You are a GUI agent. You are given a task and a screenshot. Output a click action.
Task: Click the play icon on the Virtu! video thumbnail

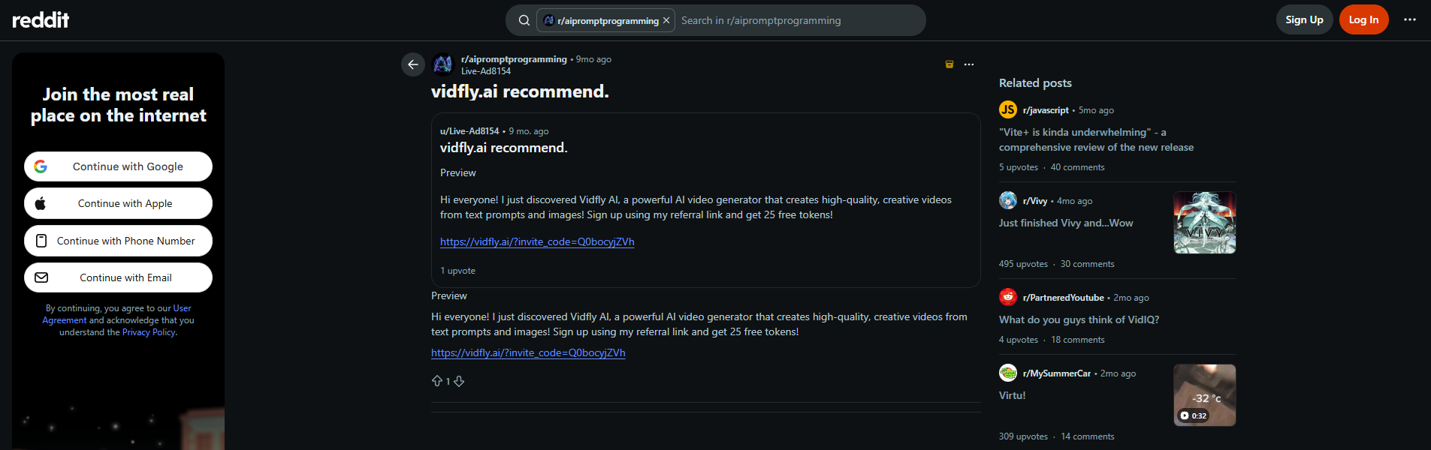click(1185, 415)
